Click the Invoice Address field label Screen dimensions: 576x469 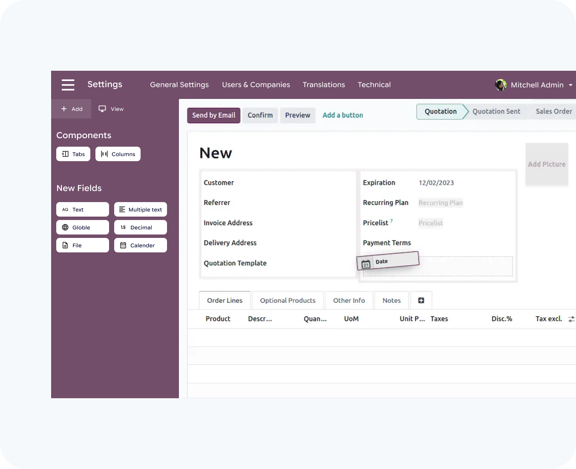click(x=228, y=223)
